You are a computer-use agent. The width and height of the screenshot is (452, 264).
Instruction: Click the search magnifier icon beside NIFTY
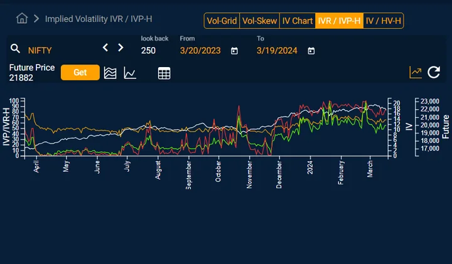point(15,49)
